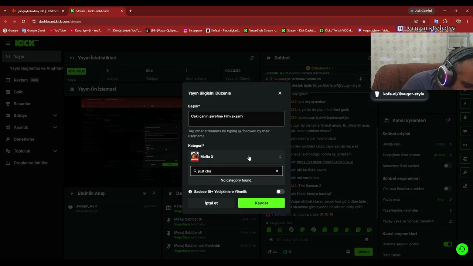Viewport: 473px width, 266px height.
Task: Click the lightning icon in right rail
Action: click(465, 103)
